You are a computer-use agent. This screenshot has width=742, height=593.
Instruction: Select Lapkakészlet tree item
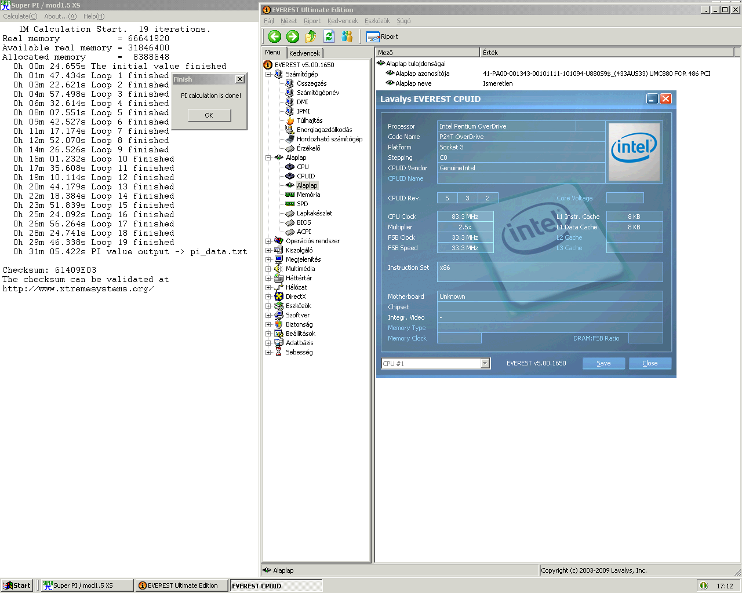(x=314, y=213)
